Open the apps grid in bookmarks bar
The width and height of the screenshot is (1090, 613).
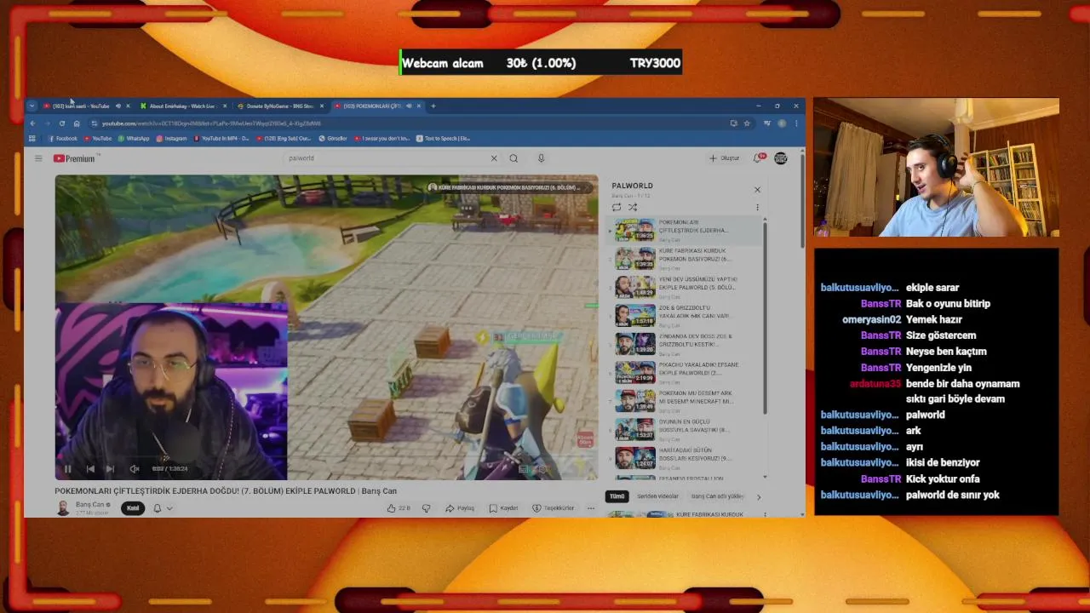pyautogui.click(x=32, y=139)
